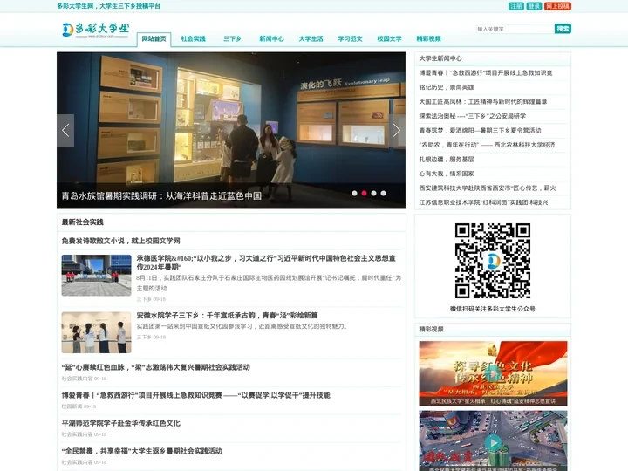
Task: Click the 微信扫码关注多彩大学生公众号 caption
Action: pyautogui.click(x=493, y=309)
